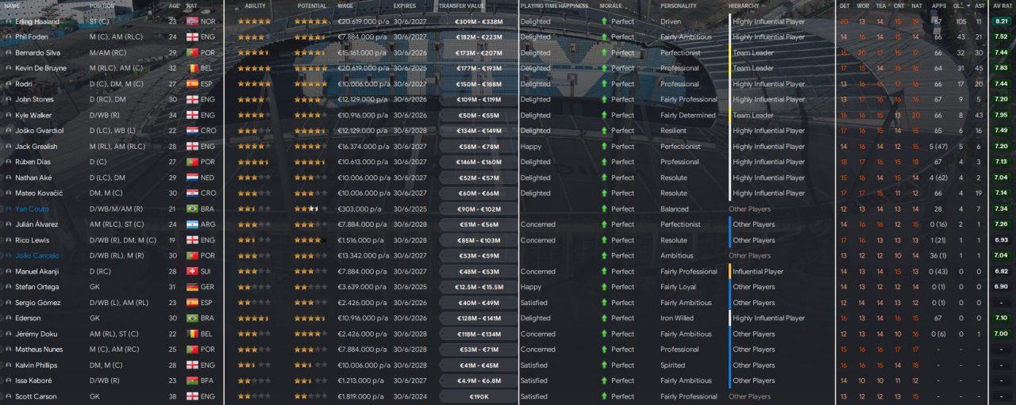Click the Norway flag in Haaland's row
1016x405 pixels.
[x=192, y=21]
